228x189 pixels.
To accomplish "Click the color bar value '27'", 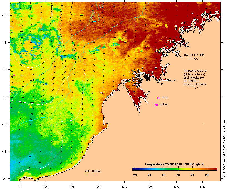I will (x=192, y=175).
